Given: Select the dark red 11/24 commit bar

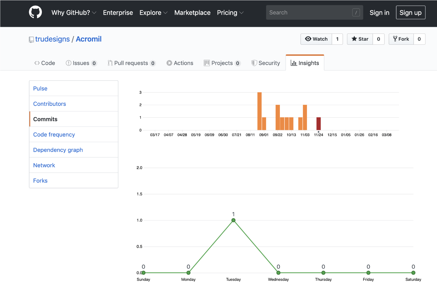Looking at the screenshot, I should coord(318,123).
